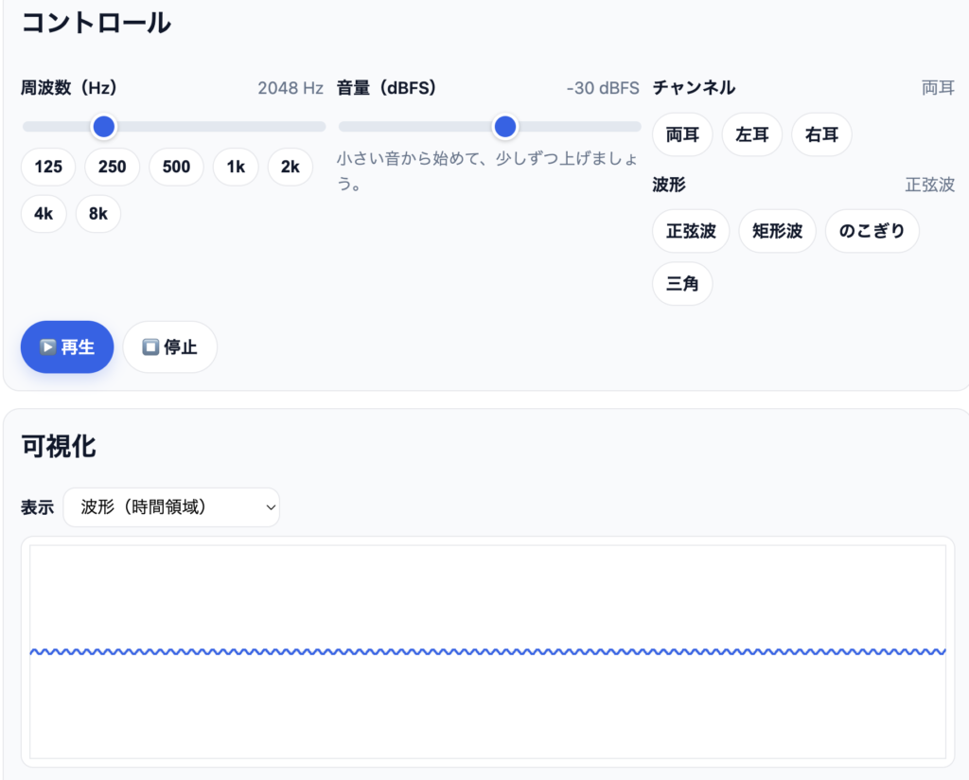This screenshot has height=780, width=969.
Task: Select the 正弦波 sine waveform button
Action: click(691, 231)
